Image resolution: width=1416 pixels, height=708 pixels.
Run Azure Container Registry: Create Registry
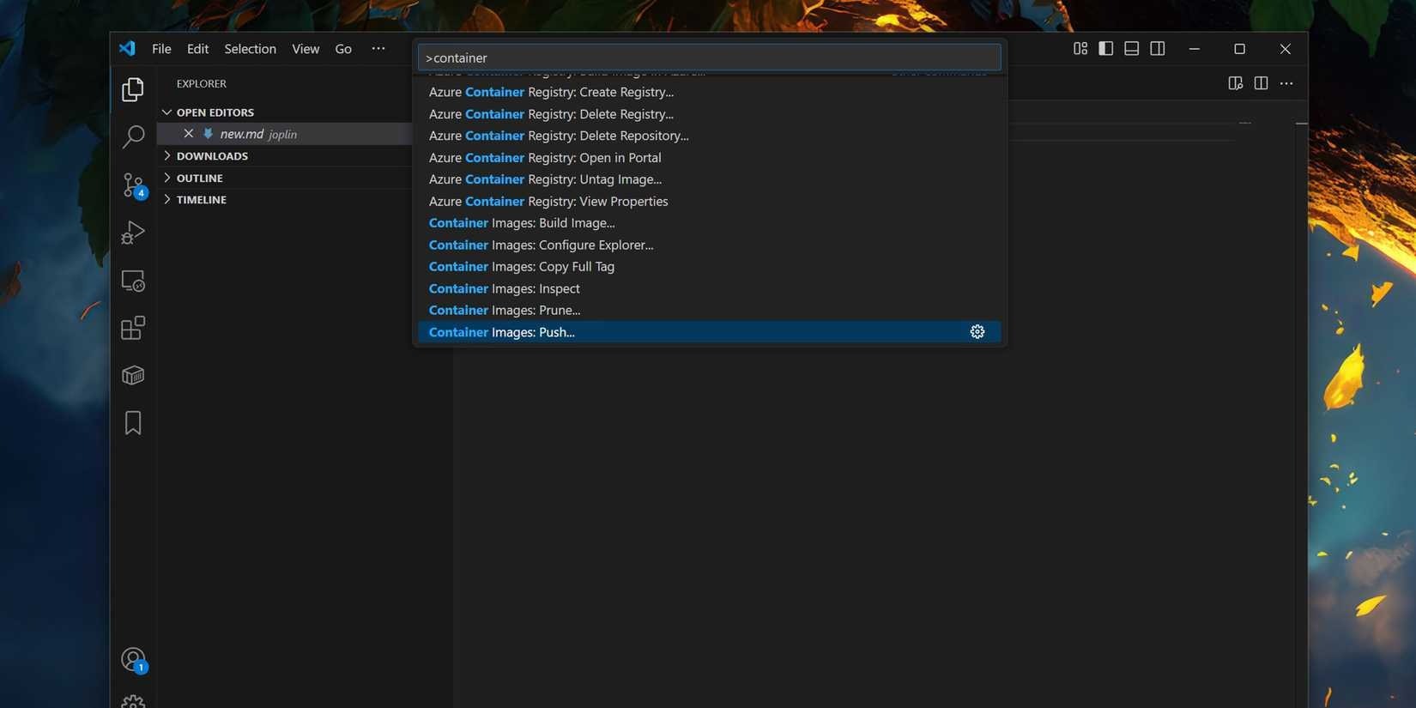[x=709, y=92]
